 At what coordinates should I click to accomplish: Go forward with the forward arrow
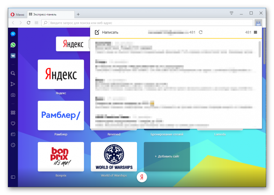click(21, 23)
